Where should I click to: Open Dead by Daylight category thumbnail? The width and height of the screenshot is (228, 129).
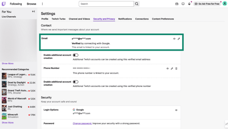[4, 84]
